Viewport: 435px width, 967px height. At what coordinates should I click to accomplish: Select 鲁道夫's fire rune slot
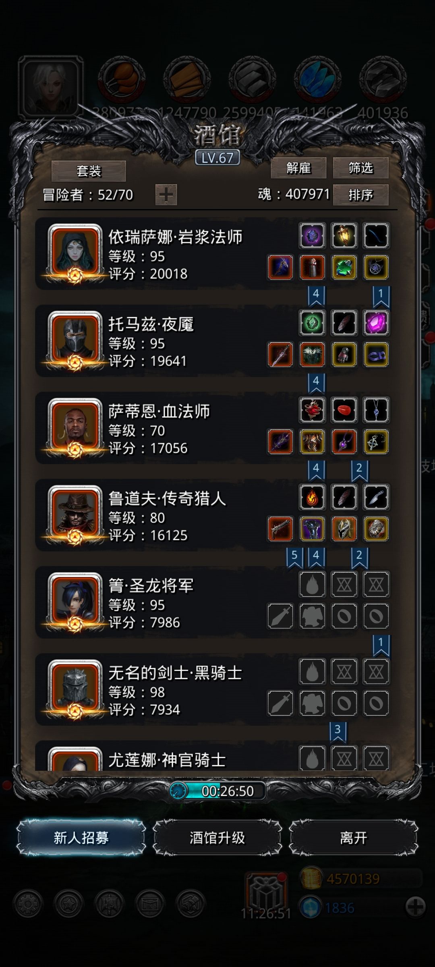[x=312, y=497]
